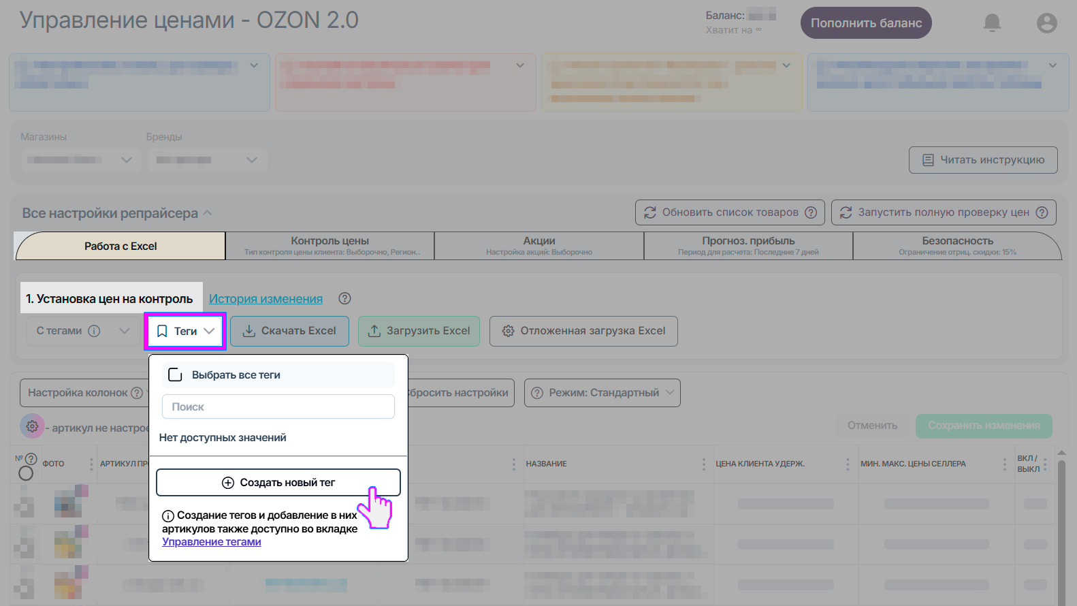Click the gear icon beside артикул не настроен
The image size is (1077, 606).
click(32, 427)
